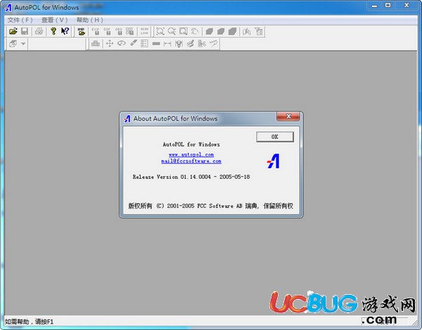Select the first shaded solid view icon
Screen dimensions: 422x330
pos(210,32)
